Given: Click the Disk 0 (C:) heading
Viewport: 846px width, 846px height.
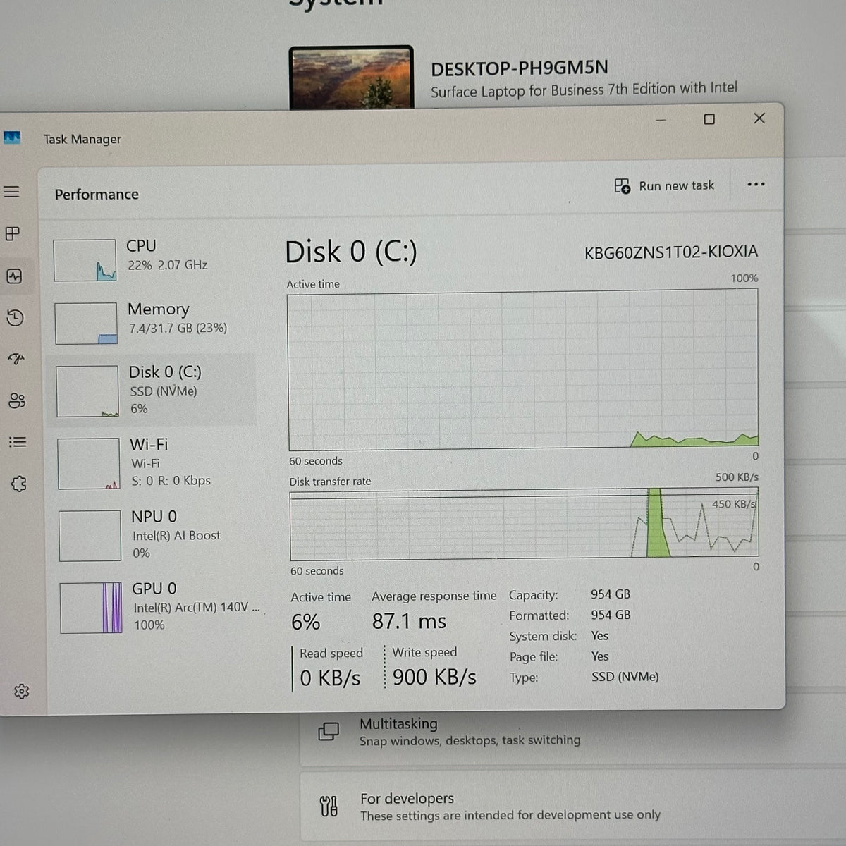Looking at the screenshot, I should 351,252.
